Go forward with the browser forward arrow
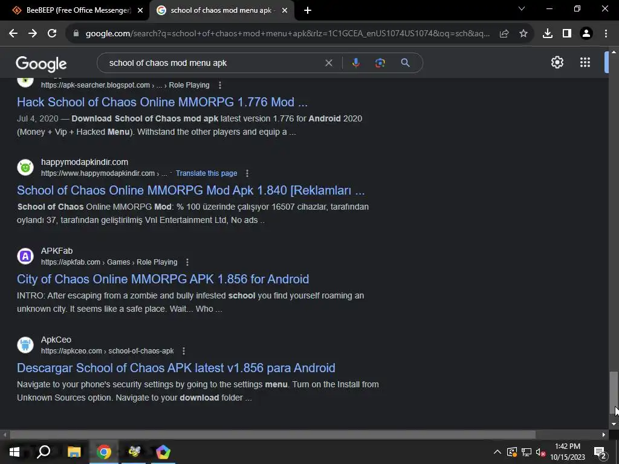The height and width of the screenshot is (464, 619). pos(33,34)
